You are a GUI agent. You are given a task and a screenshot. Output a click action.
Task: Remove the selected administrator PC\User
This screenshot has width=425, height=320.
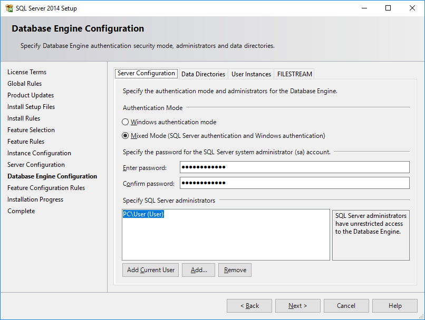235,269
